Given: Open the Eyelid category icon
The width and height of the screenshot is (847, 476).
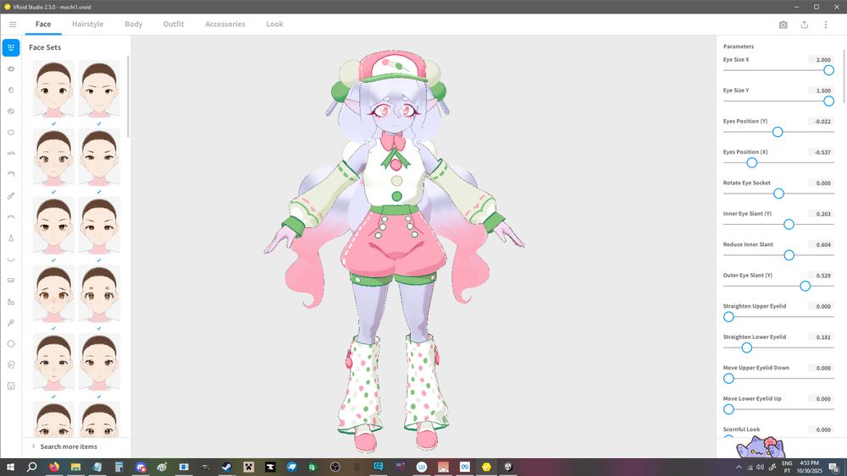Looking at the screenshot, I should pos(11,174).
